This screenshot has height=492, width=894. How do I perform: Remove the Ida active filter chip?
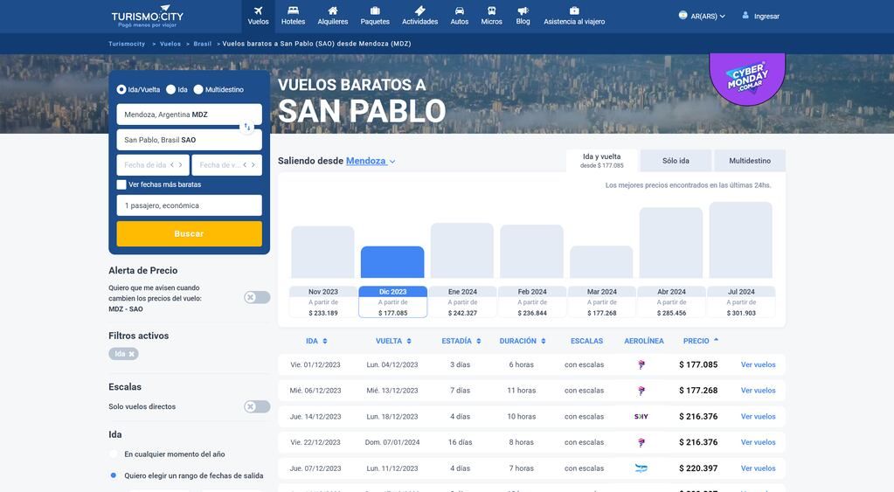(x=132, y=354)
